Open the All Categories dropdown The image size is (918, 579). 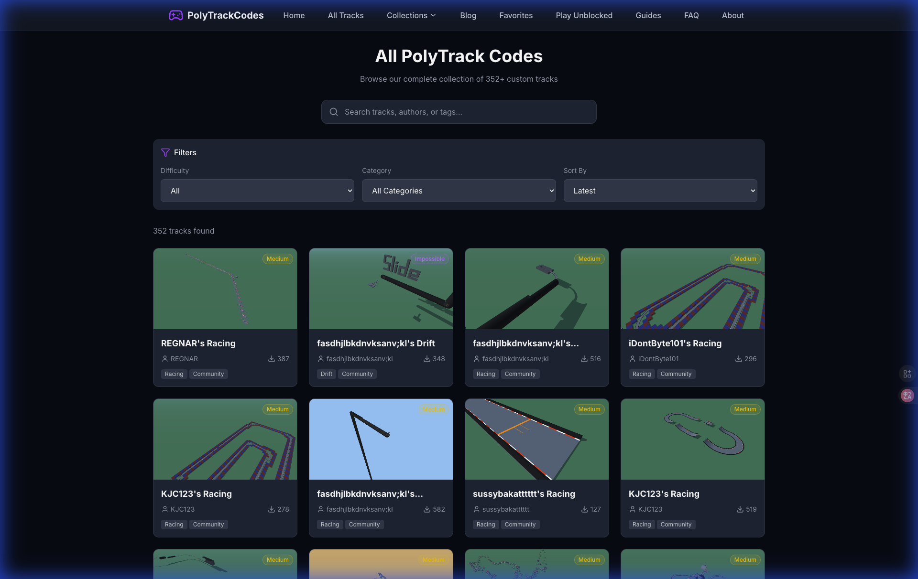(x=459, y=191)
